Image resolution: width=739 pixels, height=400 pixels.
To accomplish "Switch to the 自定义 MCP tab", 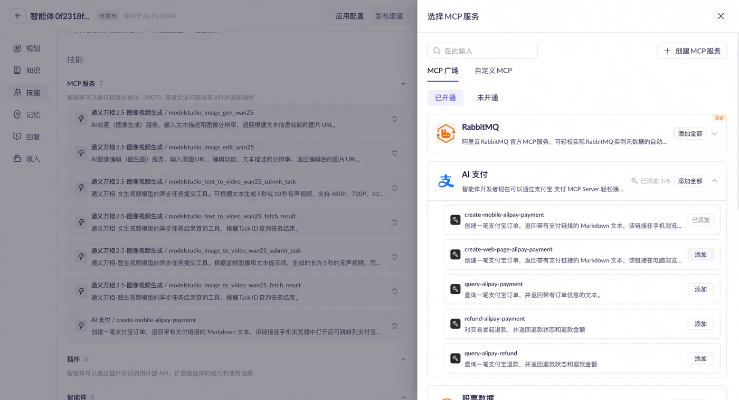I will point(493,71).
